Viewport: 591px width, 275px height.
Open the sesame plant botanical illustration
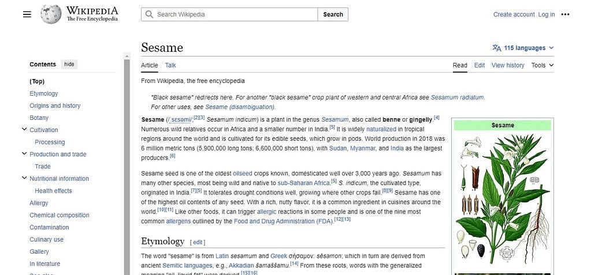click(x=503, y=200)
